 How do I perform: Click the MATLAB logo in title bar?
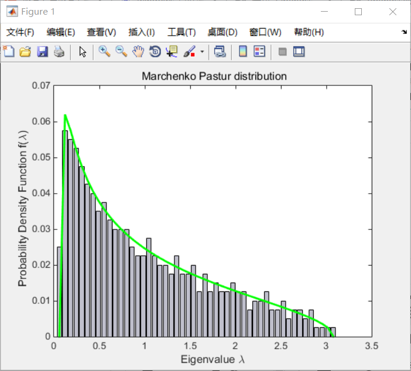click(x=12, y=12)
